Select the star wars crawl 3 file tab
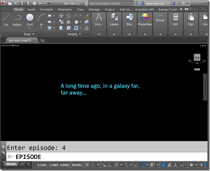The image size is (210, 171). coord(19,41)
